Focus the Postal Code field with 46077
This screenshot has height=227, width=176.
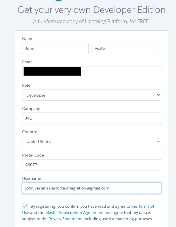click(x=91, y=165)
